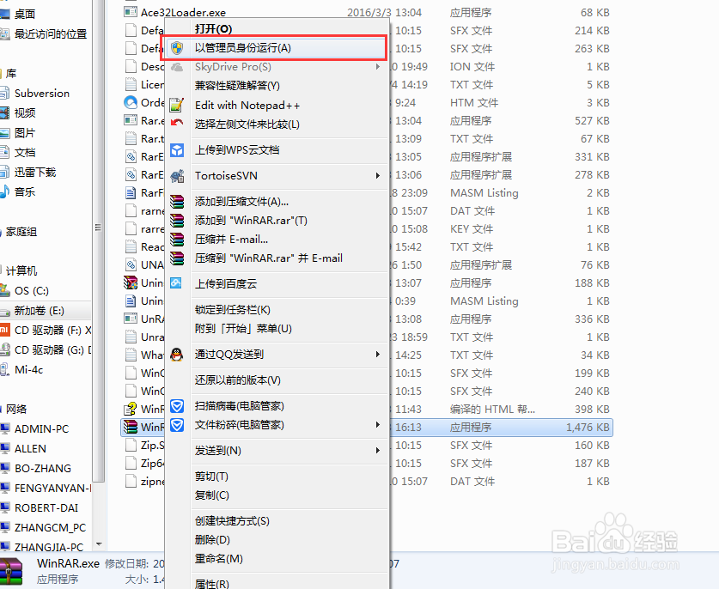This screenshot has height=589, width=719.
Task: Select the 视频 library icon in sidebar
Action: click(x=4, y=112)
